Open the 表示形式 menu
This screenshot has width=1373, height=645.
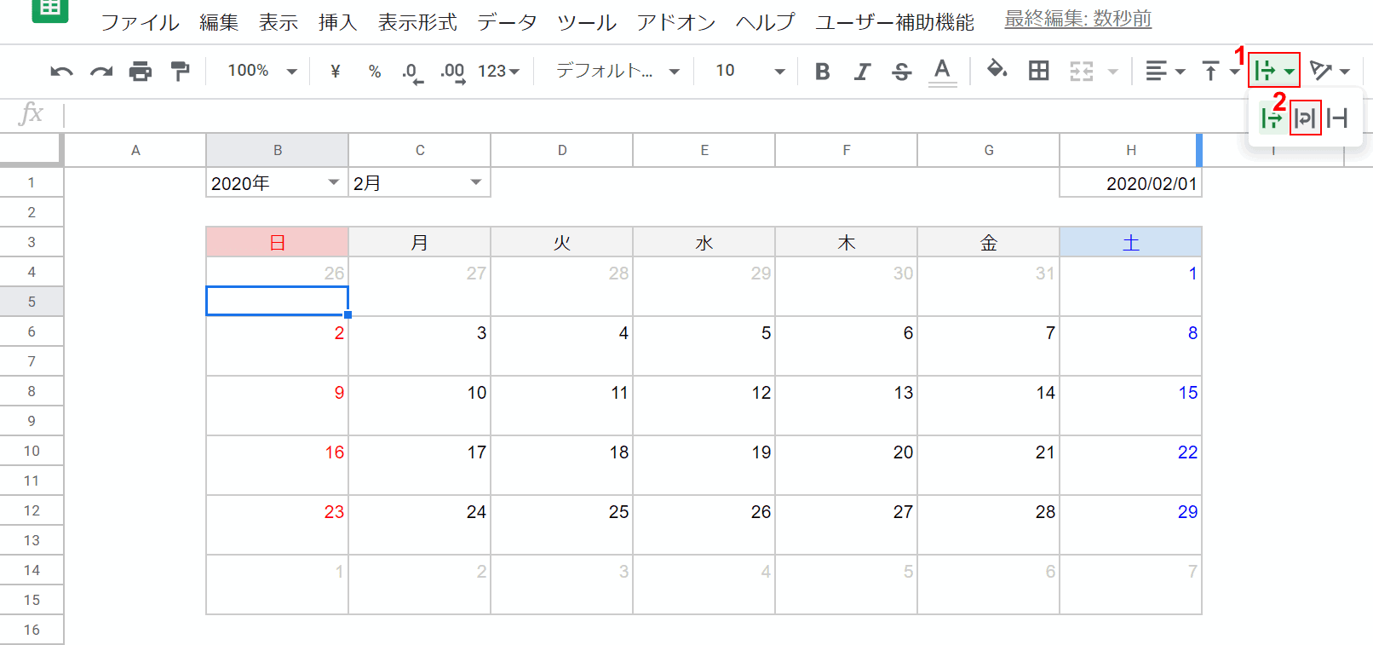417,23
